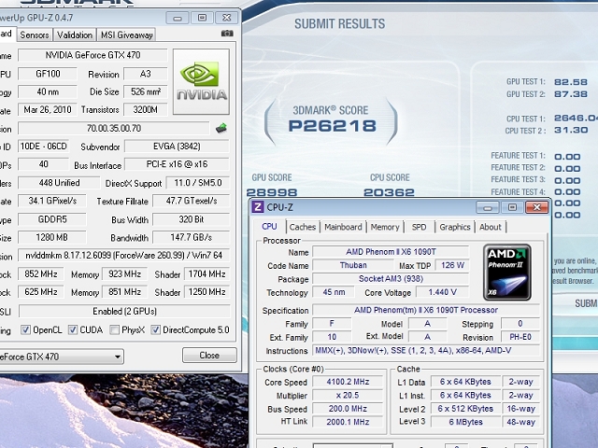Click the NVIDIA logo in GPU-Z
598x448 pixels.
coord(201,81)
